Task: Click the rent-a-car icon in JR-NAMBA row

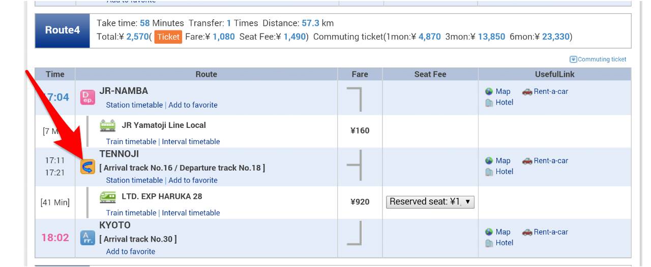Action: point(527,91)
